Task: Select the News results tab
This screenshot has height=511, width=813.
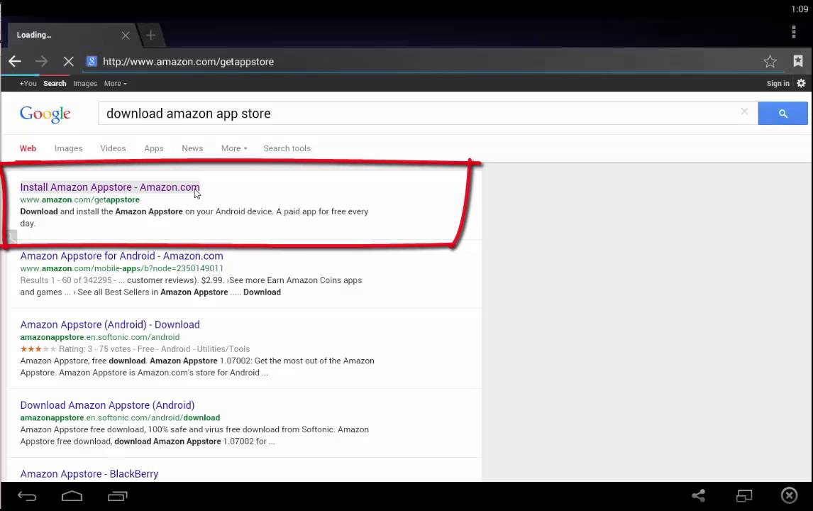Action: (x=192, y=148)
